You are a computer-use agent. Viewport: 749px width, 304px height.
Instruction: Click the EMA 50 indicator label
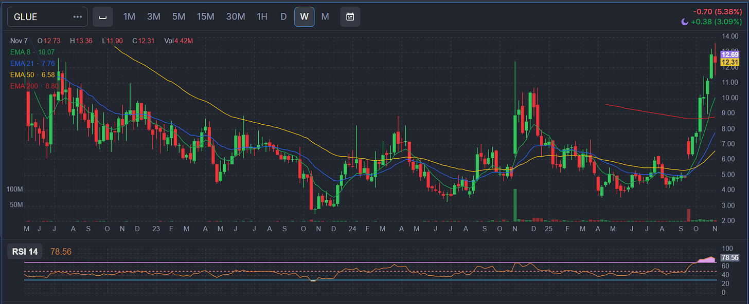[x=32, y=74]
